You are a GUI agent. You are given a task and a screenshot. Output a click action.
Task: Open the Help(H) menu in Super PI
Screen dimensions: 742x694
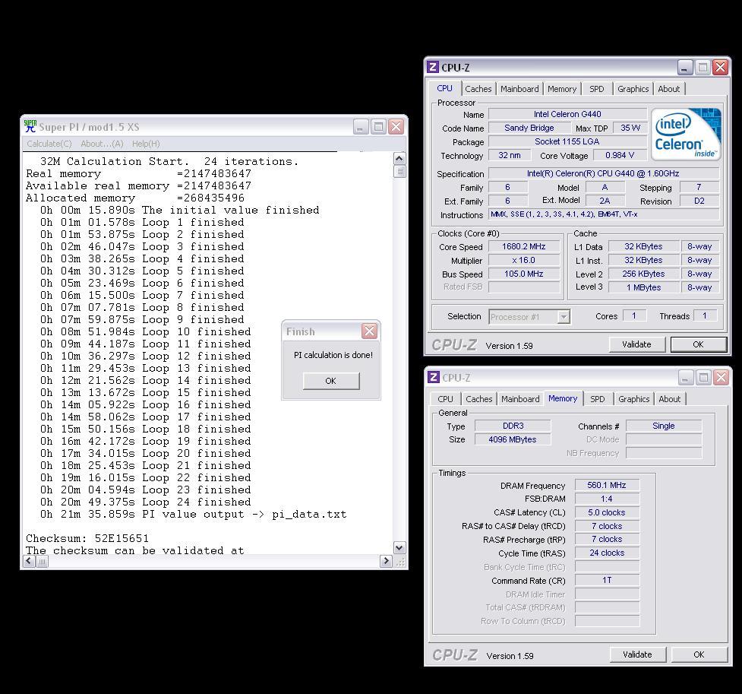point(146,144)
